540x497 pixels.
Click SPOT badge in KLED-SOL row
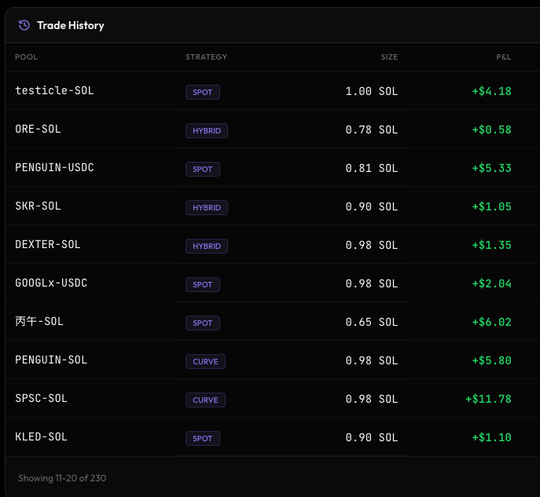(x=203, y=439)
